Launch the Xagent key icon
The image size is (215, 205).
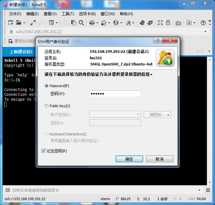(x=150, y=23)
